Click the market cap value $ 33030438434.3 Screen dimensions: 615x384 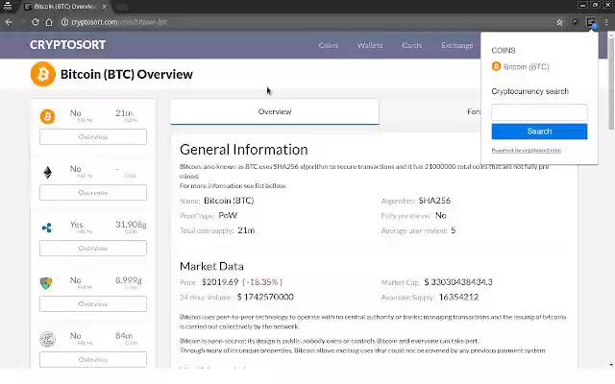pos(458,281)
